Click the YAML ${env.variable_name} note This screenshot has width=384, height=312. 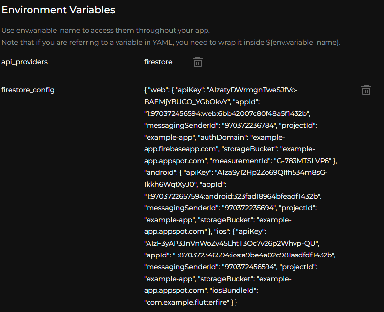point(171,42)
